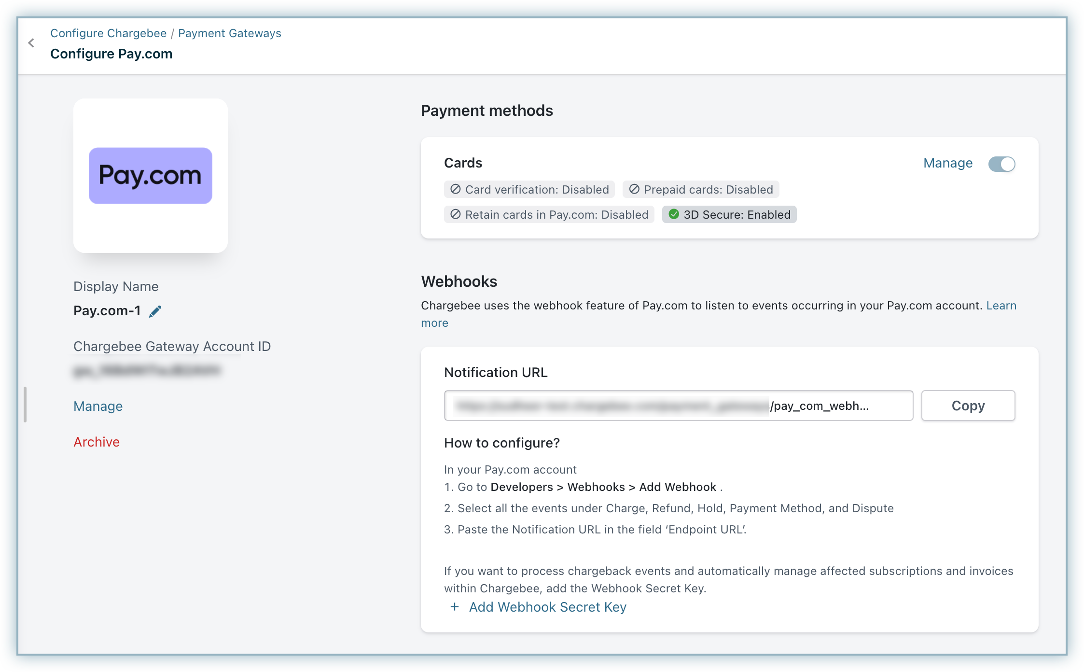The image size is (1084, 672).
Task: Click the Card verification disabled icon
Action: [455, 189]
